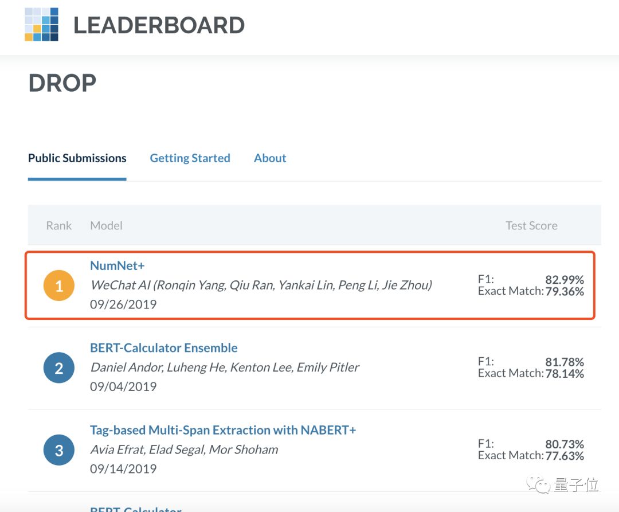This screenshot has height=512, width=619.
Task: Click the rank 1 orange badge
Action: coord(59,286)
